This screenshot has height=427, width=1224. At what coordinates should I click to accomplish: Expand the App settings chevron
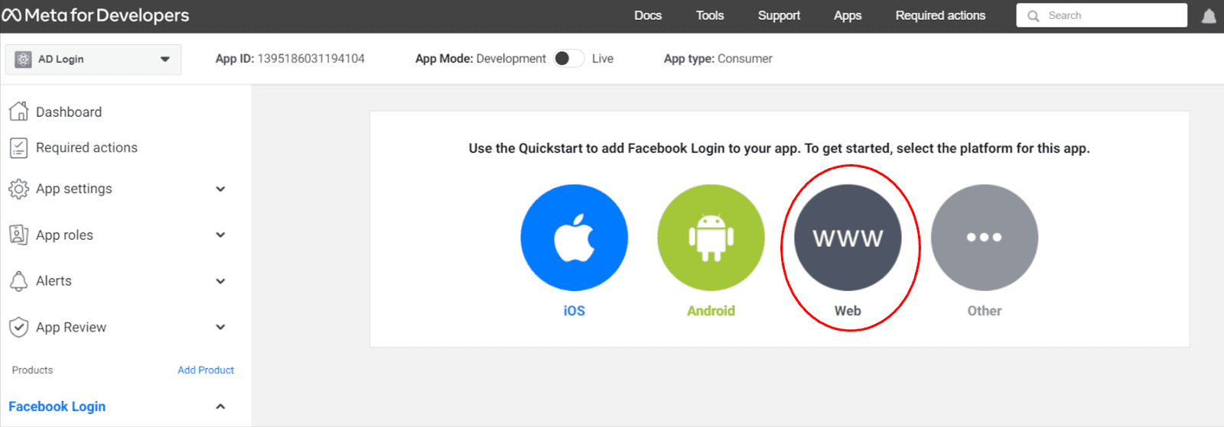[x=220, y=189]
